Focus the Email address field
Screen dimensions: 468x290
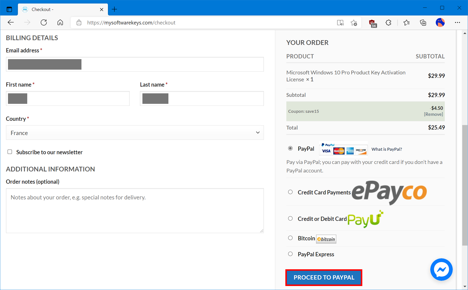135,64
